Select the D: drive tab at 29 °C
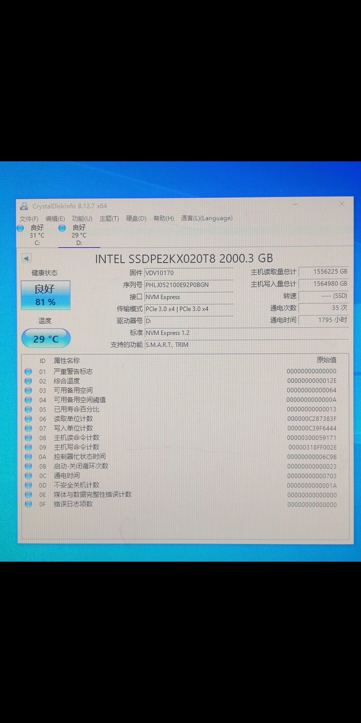This screenshot has height=723, width=361. point(79,235)
